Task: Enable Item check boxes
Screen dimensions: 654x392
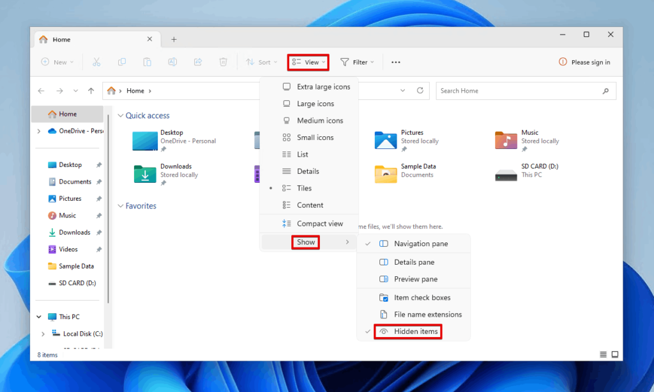Action: (x=422, y=297)
